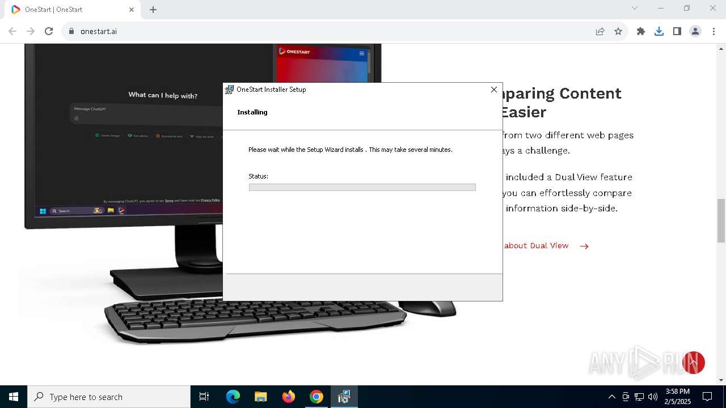Click the OneStart installer title bar icon

point(230,90)
